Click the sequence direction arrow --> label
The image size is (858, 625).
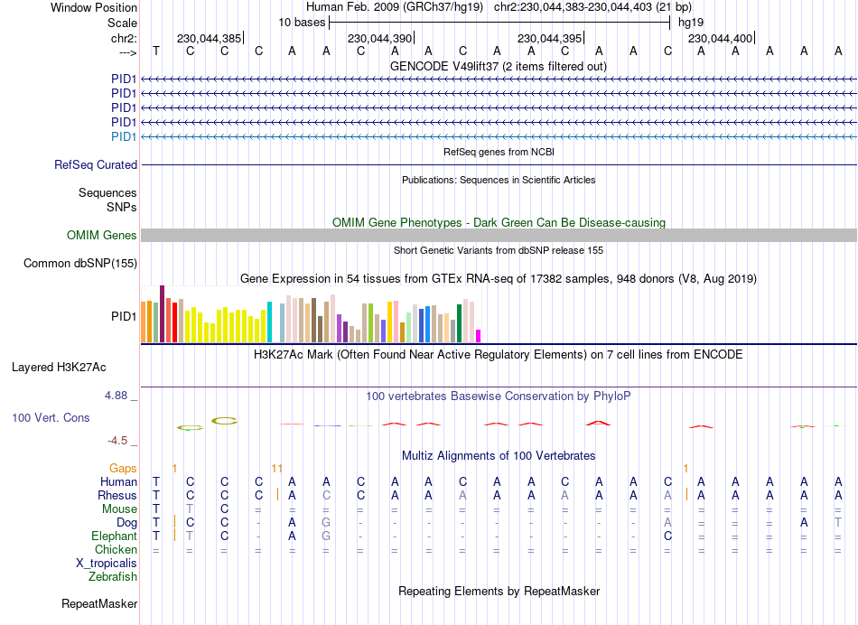pos(127,52)
